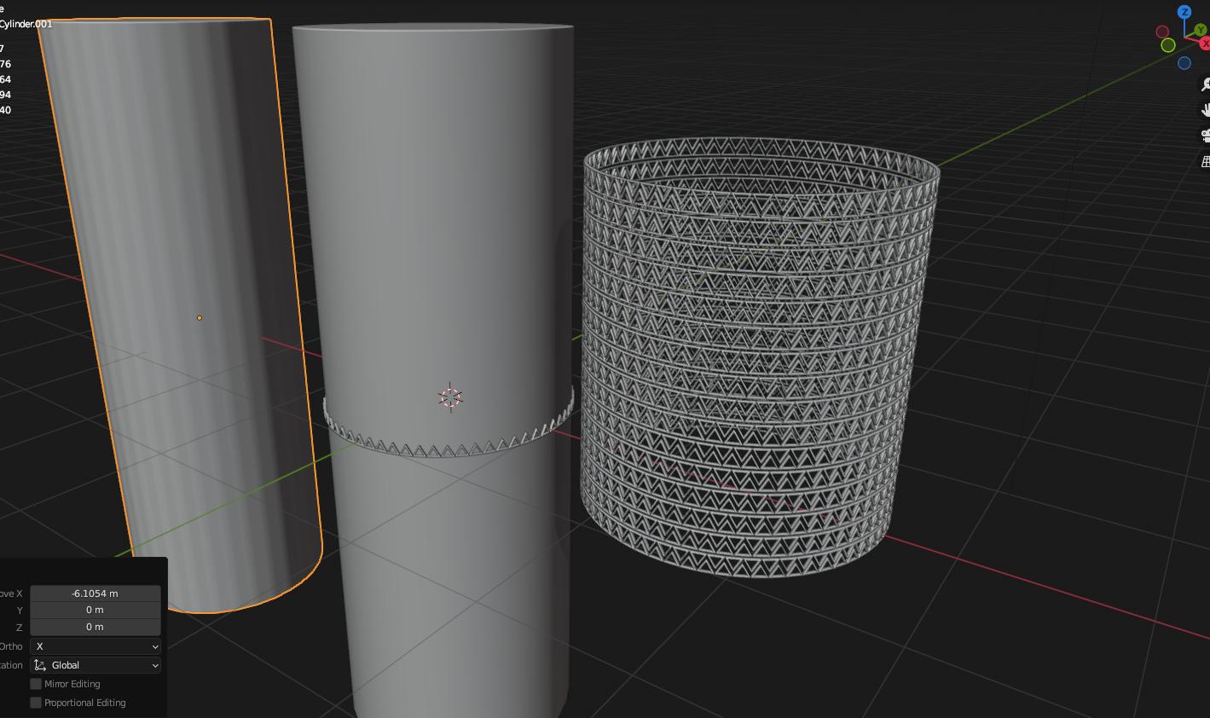Click the hollow red negative X axis circle
Viewport: 1210px width, 718px height.
tap(1162, 32)
